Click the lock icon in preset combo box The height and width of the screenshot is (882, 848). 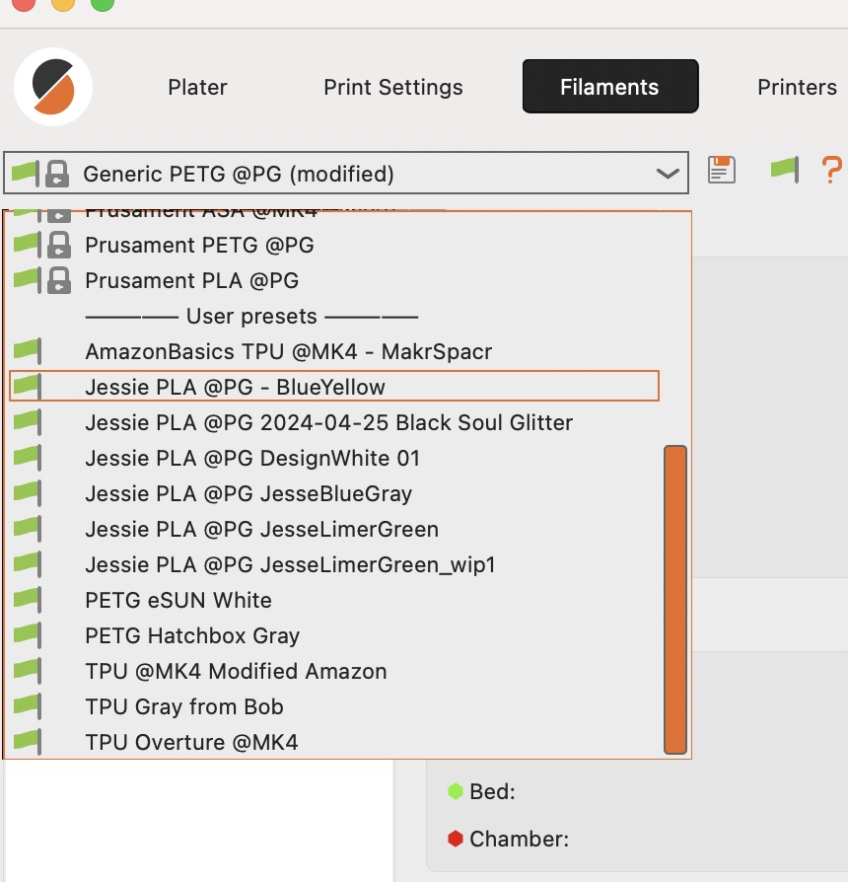coord(57,174)
